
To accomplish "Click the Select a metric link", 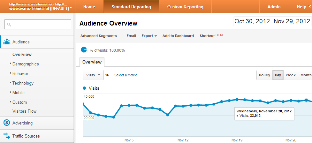I will click(126, 75).
